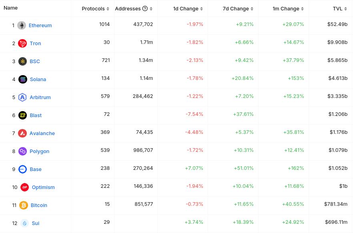Click the Solana logo icon
Image resolution: width=353 pixels, height=233 pixels.
coord(23,79)
